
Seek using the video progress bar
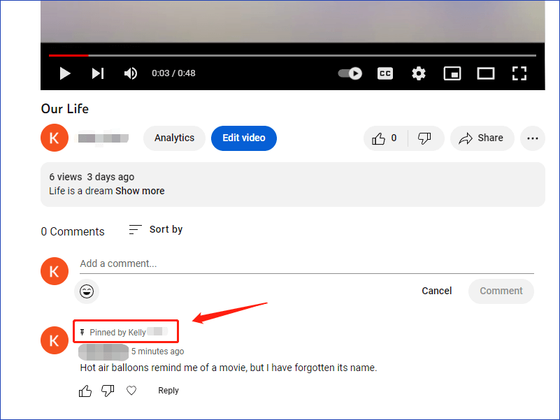pyautogui.click(x=280, y=55)
